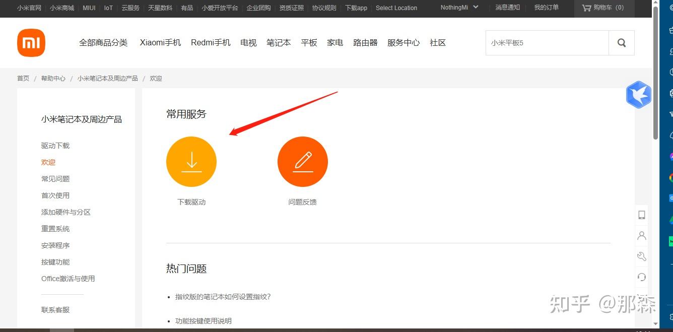673x332 pixels.
Task: Select 驱动下载 in the left sidebar
Action: click(x=55, y=146)
